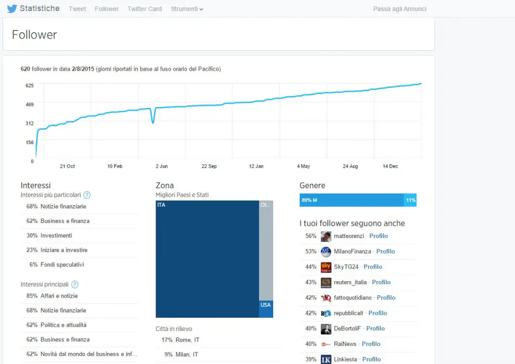Open reuters_italia Profilo link
Viewport: 515px width, 364px height.
click(381, 282)
